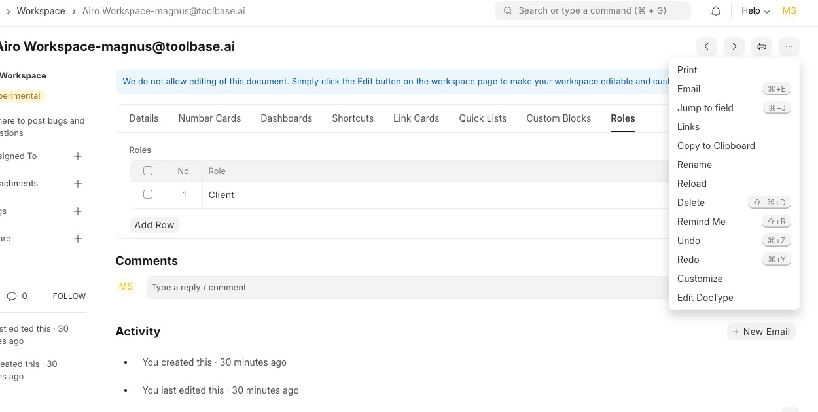Click the comment bubble icon

(x=12, y=296)
